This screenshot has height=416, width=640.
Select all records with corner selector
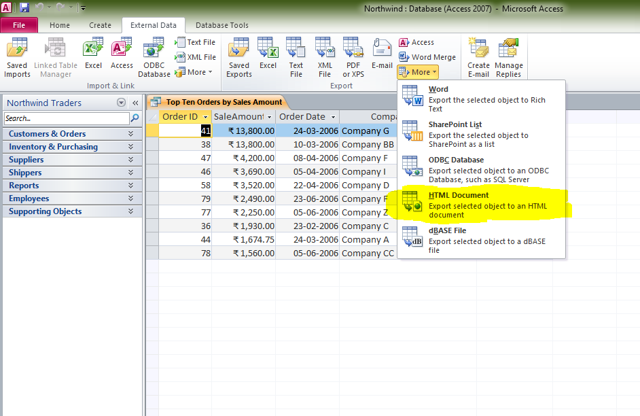[x=152, y=117]
